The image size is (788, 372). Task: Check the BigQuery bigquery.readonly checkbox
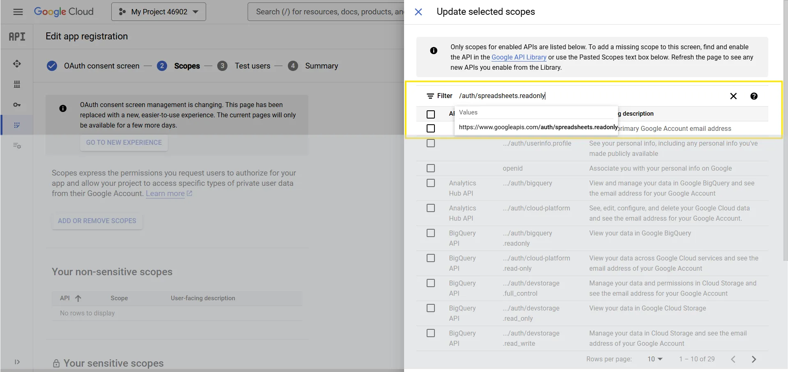pos(431,233)
